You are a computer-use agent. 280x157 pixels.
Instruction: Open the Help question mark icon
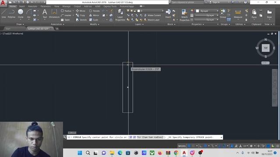245,2
